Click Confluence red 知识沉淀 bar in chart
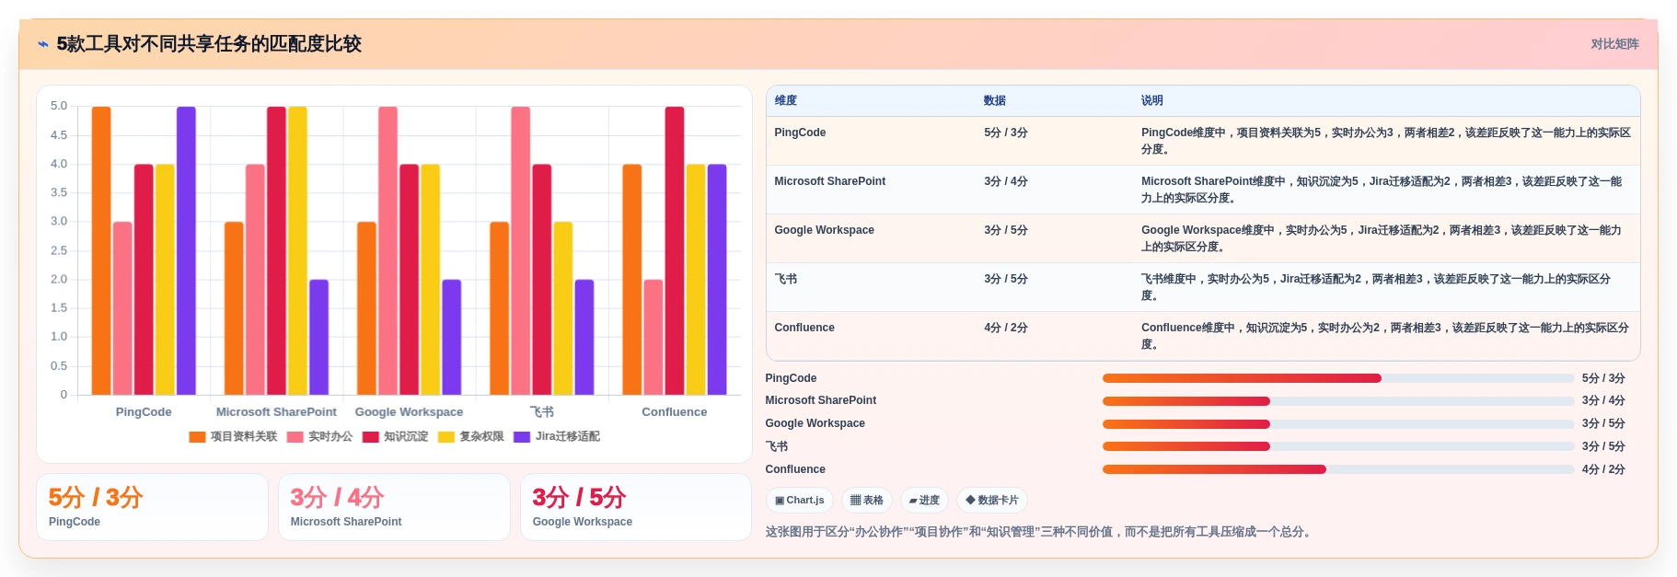This screenshot has height=577, width=1677. 675,250
